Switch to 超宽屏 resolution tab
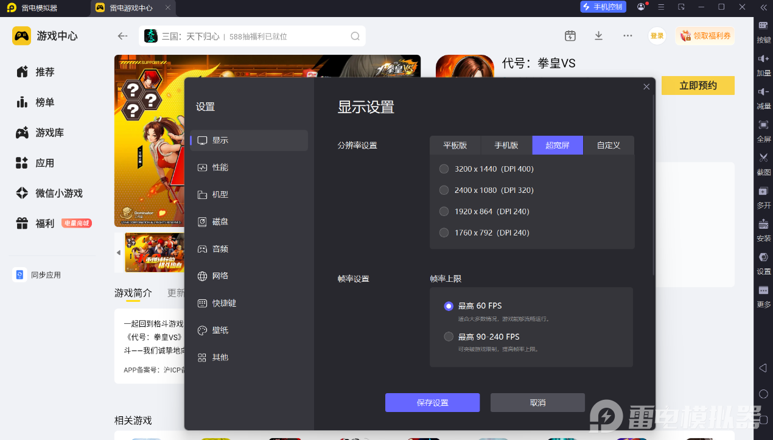 (558, 145)
